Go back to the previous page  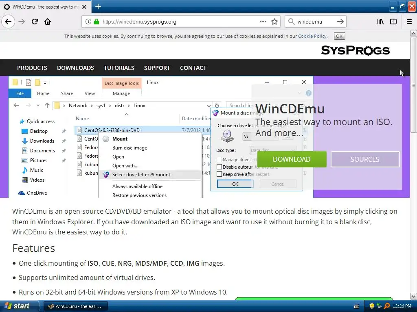tap(8, 22)
